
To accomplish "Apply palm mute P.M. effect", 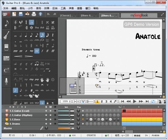I will [x=48, y=64].
